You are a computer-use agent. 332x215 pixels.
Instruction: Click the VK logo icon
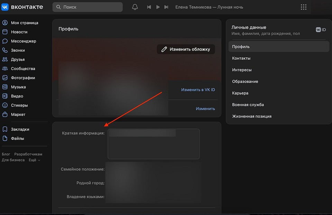(x=5, y=7)
